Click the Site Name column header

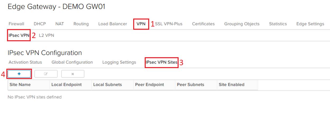coord(20,85)
